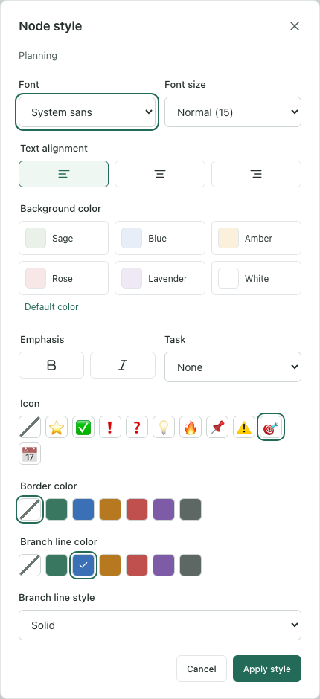This screenshot has width=320, height=699.
Task: Set branch line color to red
Action: pyautogui.click(x=137, y=565)
